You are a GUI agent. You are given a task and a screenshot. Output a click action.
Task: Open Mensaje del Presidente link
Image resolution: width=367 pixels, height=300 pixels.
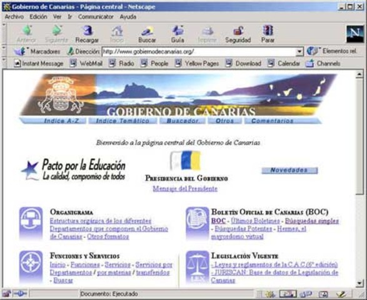[x=185, y=189]
